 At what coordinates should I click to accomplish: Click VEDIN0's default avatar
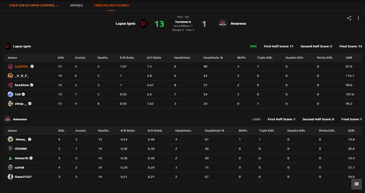click(x=10, y=149)
